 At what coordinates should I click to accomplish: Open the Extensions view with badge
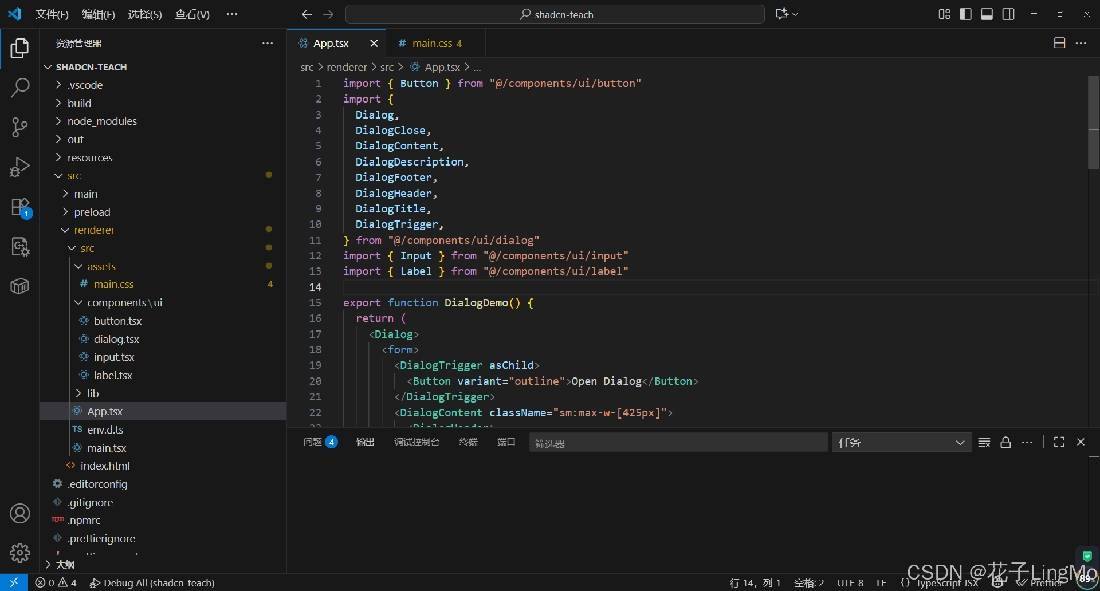tap(20, 207)
